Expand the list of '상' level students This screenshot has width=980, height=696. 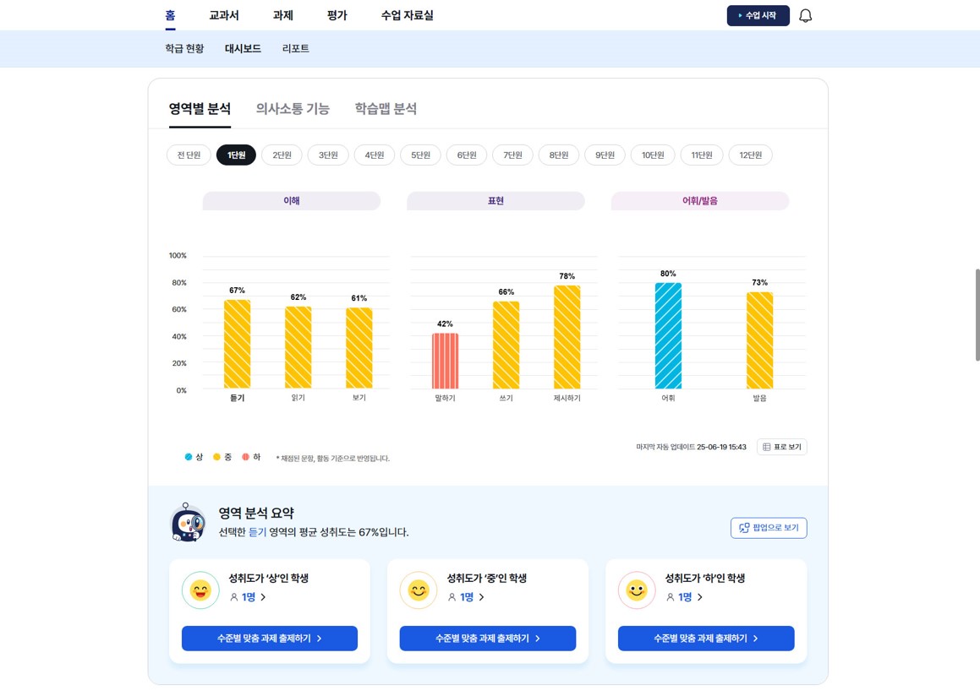click(249, 597)
